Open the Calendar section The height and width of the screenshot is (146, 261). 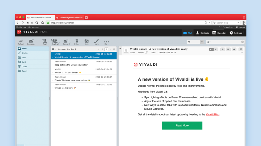tap(219, 33)
